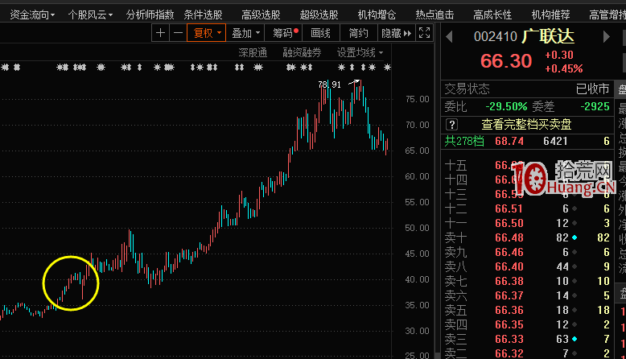Open 查看完整档买卖盘 link
This screenshot has height=359, width=626.
(526, 124)
